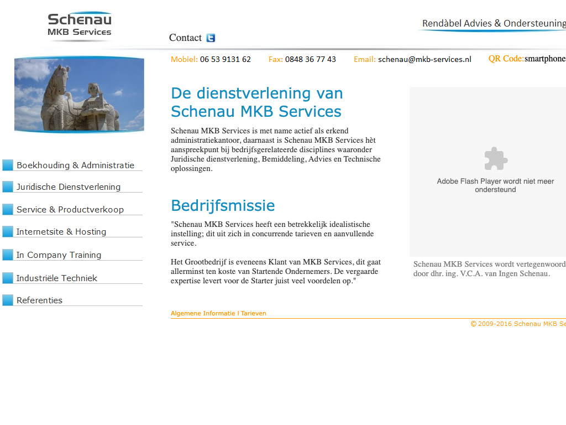The height and width of the screenshot is (425, 566).
Task: Click the copyright 2009-2016 Schenau text
Action: 518,324
